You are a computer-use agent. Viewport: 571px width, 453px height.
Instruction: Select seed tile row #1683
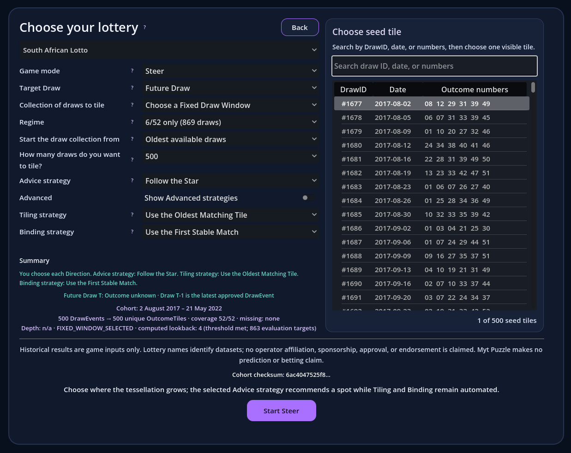click(431, 187)
